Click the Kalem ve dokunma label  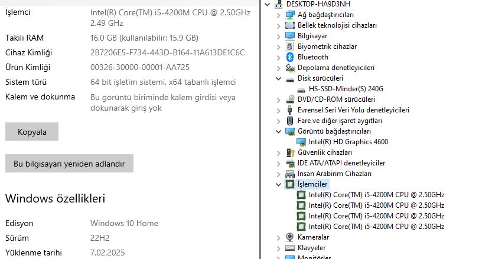coord(40,97)
